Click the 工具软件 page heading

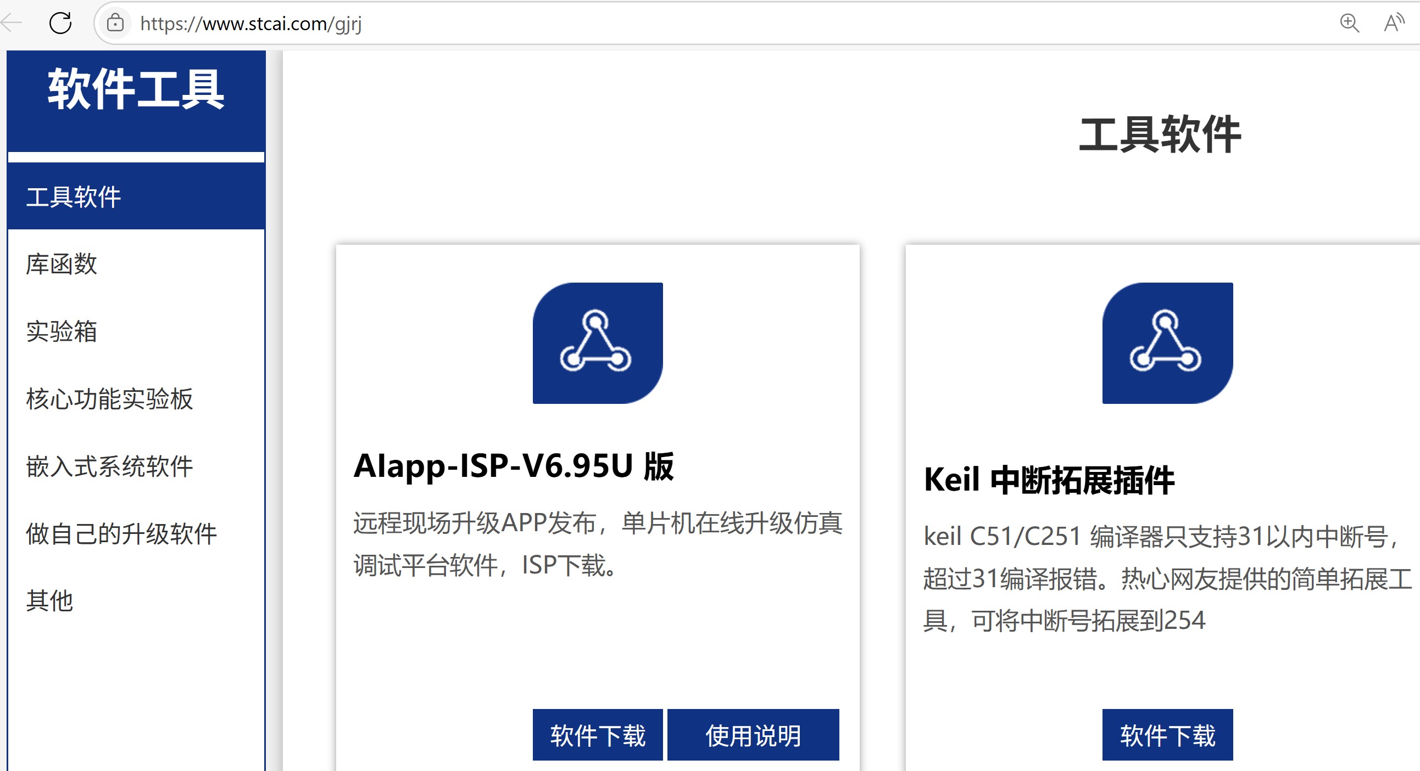[1160, 134]
